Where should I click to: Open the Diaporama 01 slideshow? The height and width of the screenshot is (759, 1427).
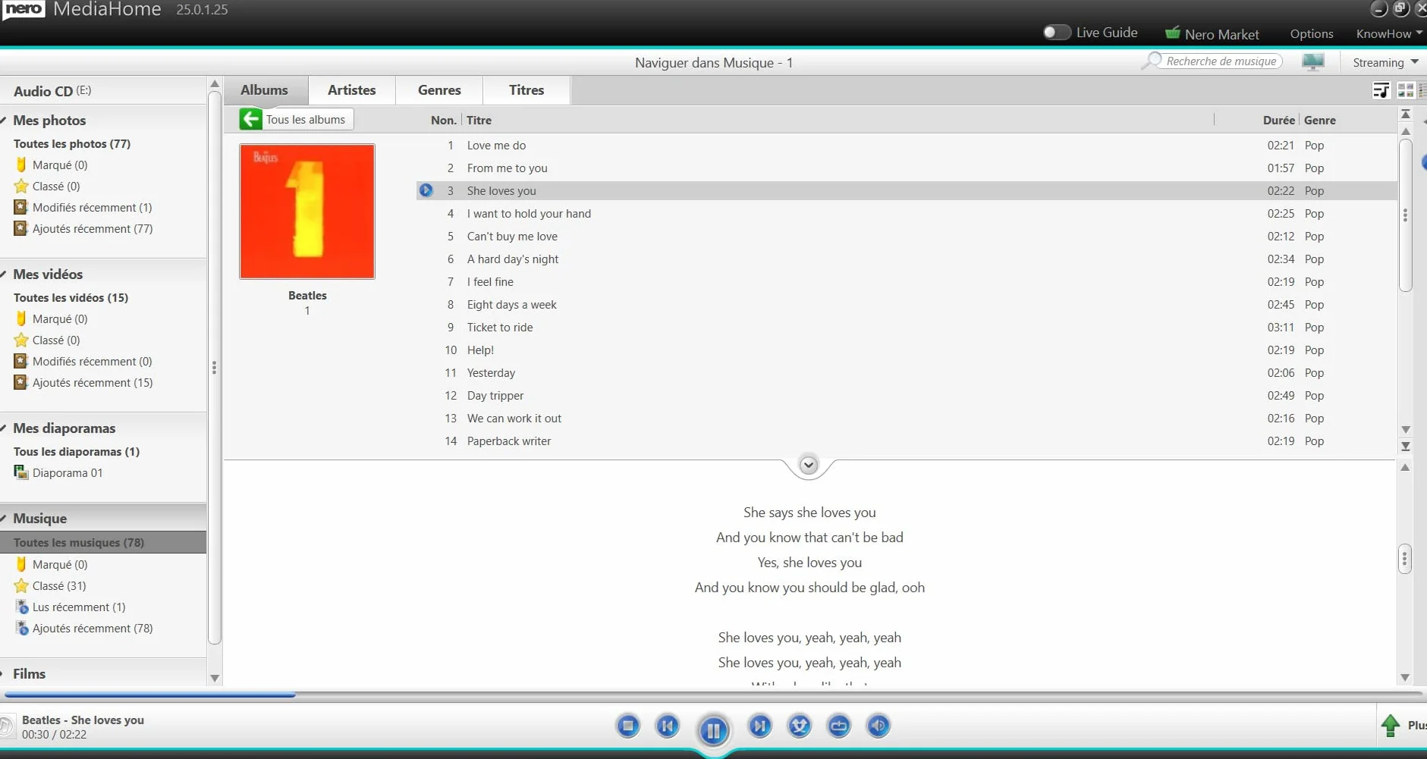58,472
